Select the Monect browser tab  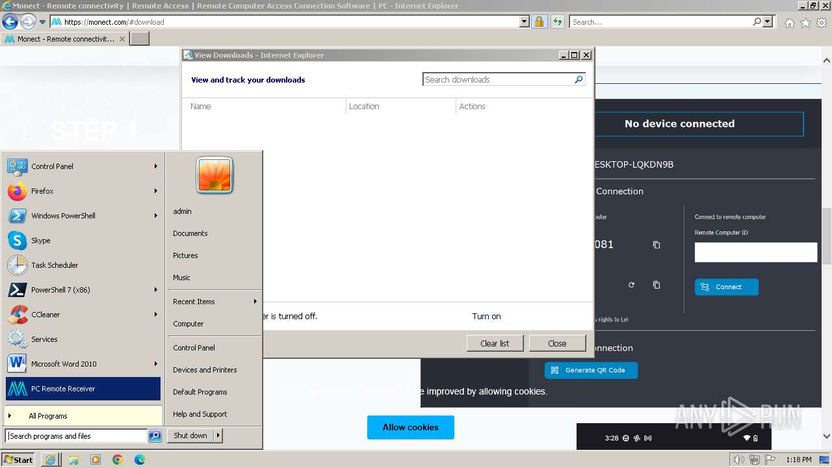[x=64, y=39]
